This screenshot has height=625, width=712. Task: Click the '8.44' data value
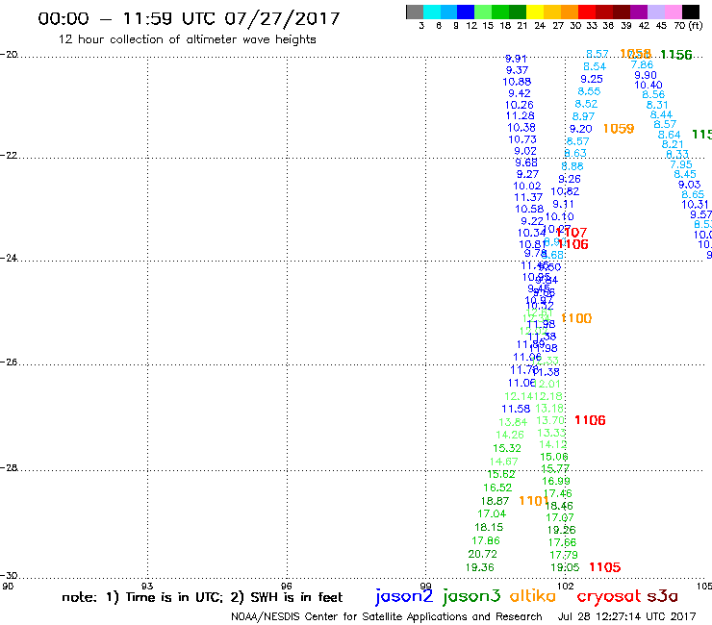(661, 114)
